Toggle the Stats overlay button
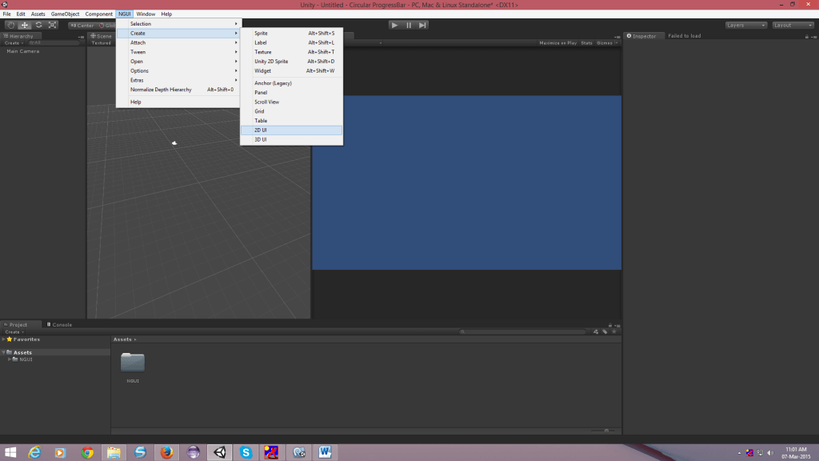Screen dimensions: 819x461 [x=586, y=43]
